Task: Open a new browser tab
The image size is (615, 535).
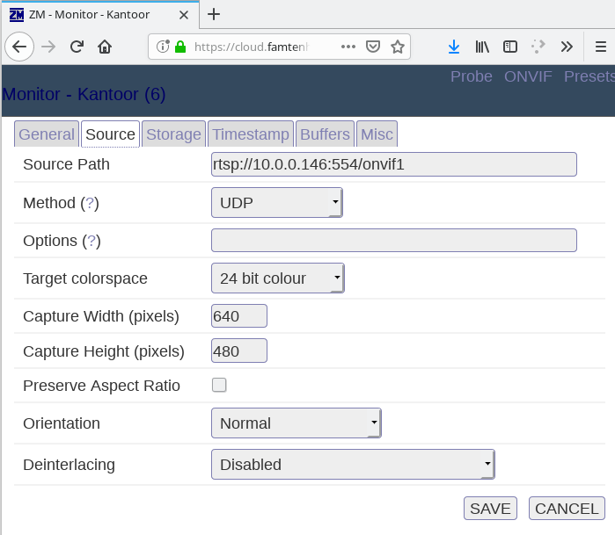Action: click(x=214, y=14)
